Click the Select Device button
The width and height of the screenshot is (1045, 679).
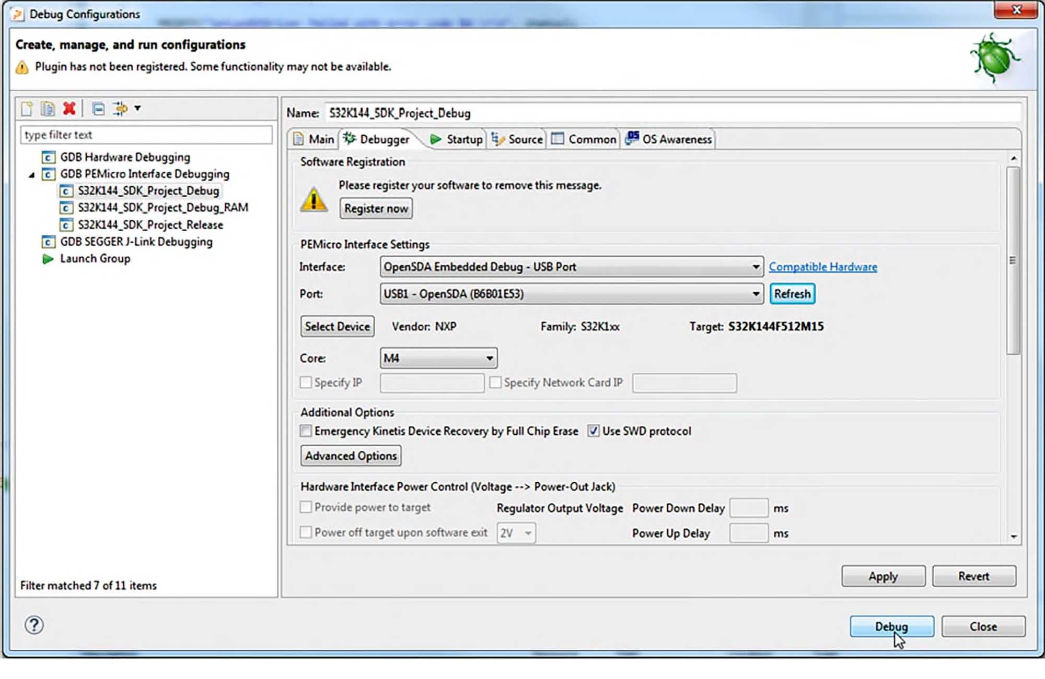click(x=338, y=326)
